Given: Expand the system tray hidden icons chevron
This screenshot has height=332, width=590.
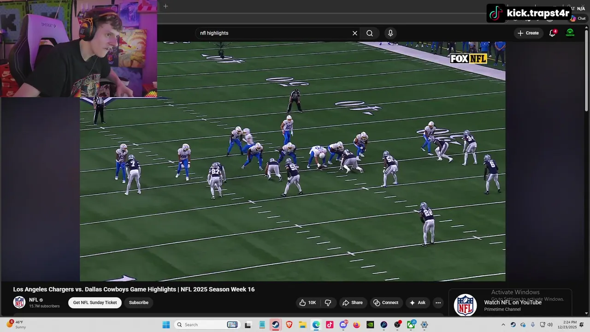Looking at the screenshot, I should click(x=503, y=325).
